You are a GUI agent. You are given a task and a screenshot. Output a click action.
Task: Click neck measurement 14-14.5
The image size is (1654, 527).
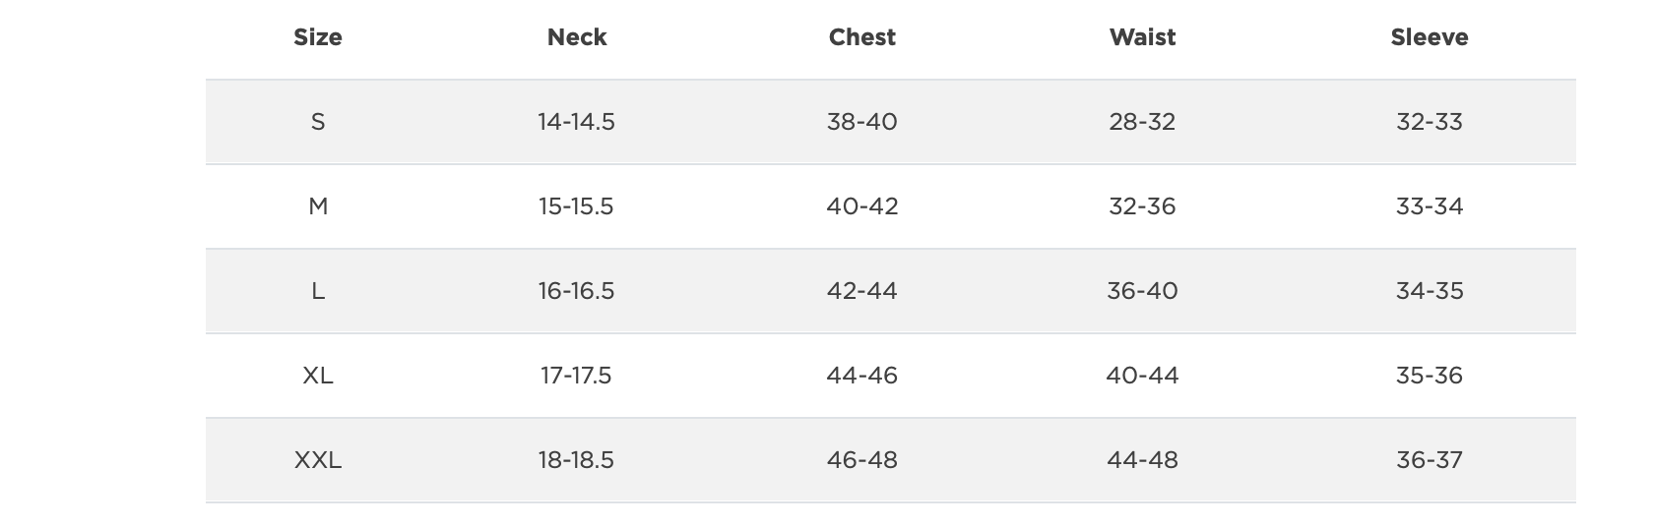coord(576,122)
